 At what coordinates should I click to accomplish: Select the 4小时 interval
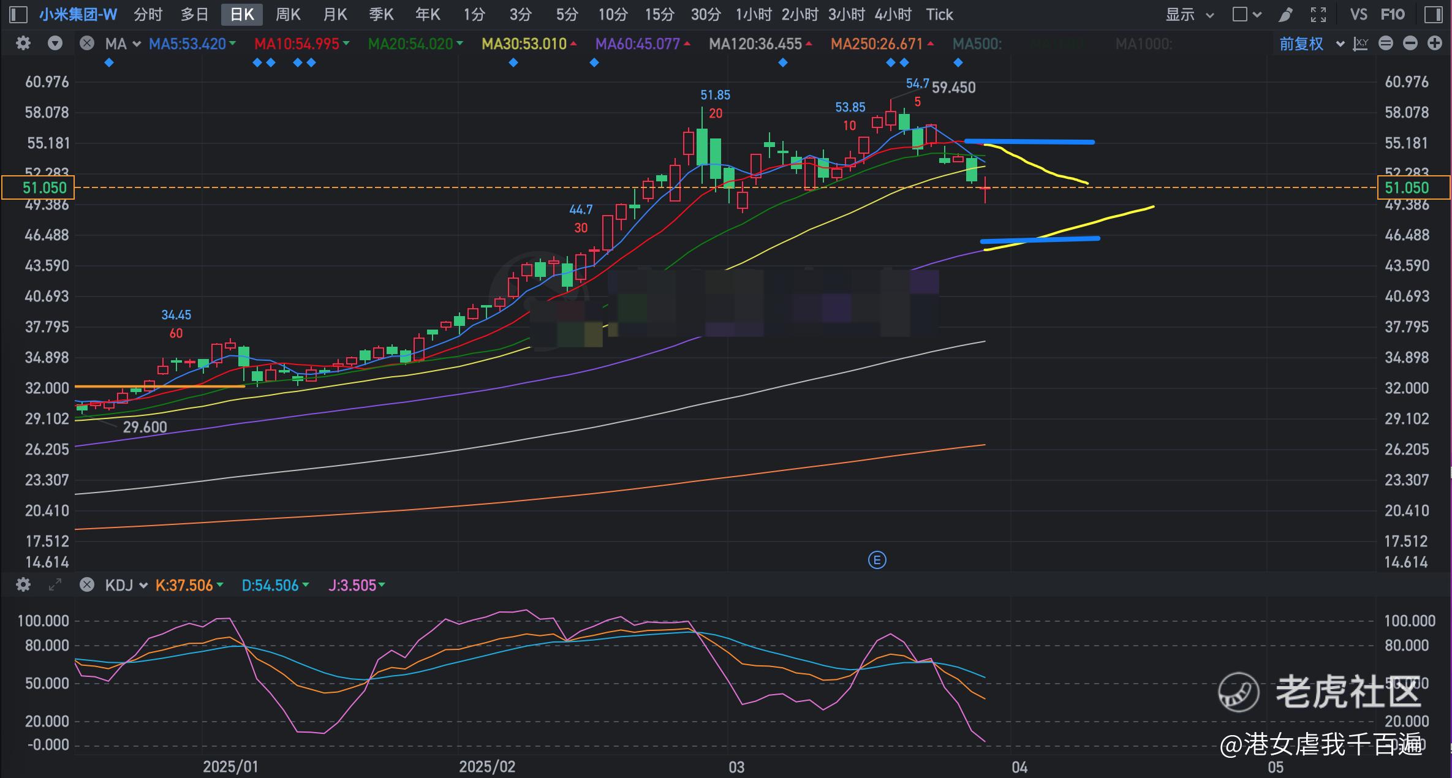[893, 15]
